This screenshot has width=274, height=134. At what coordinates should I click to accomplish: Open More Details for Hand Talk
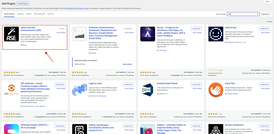[x=265, y=88]
